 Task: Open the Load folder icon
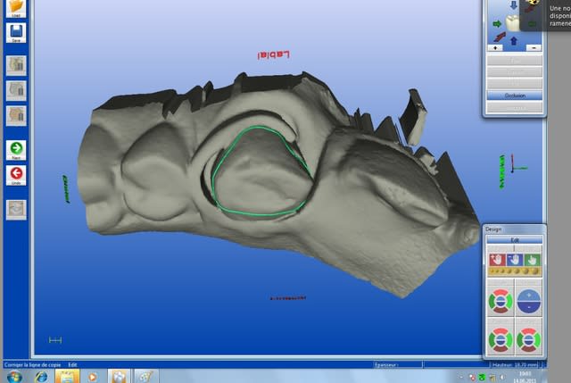click(x=15, y=6)
